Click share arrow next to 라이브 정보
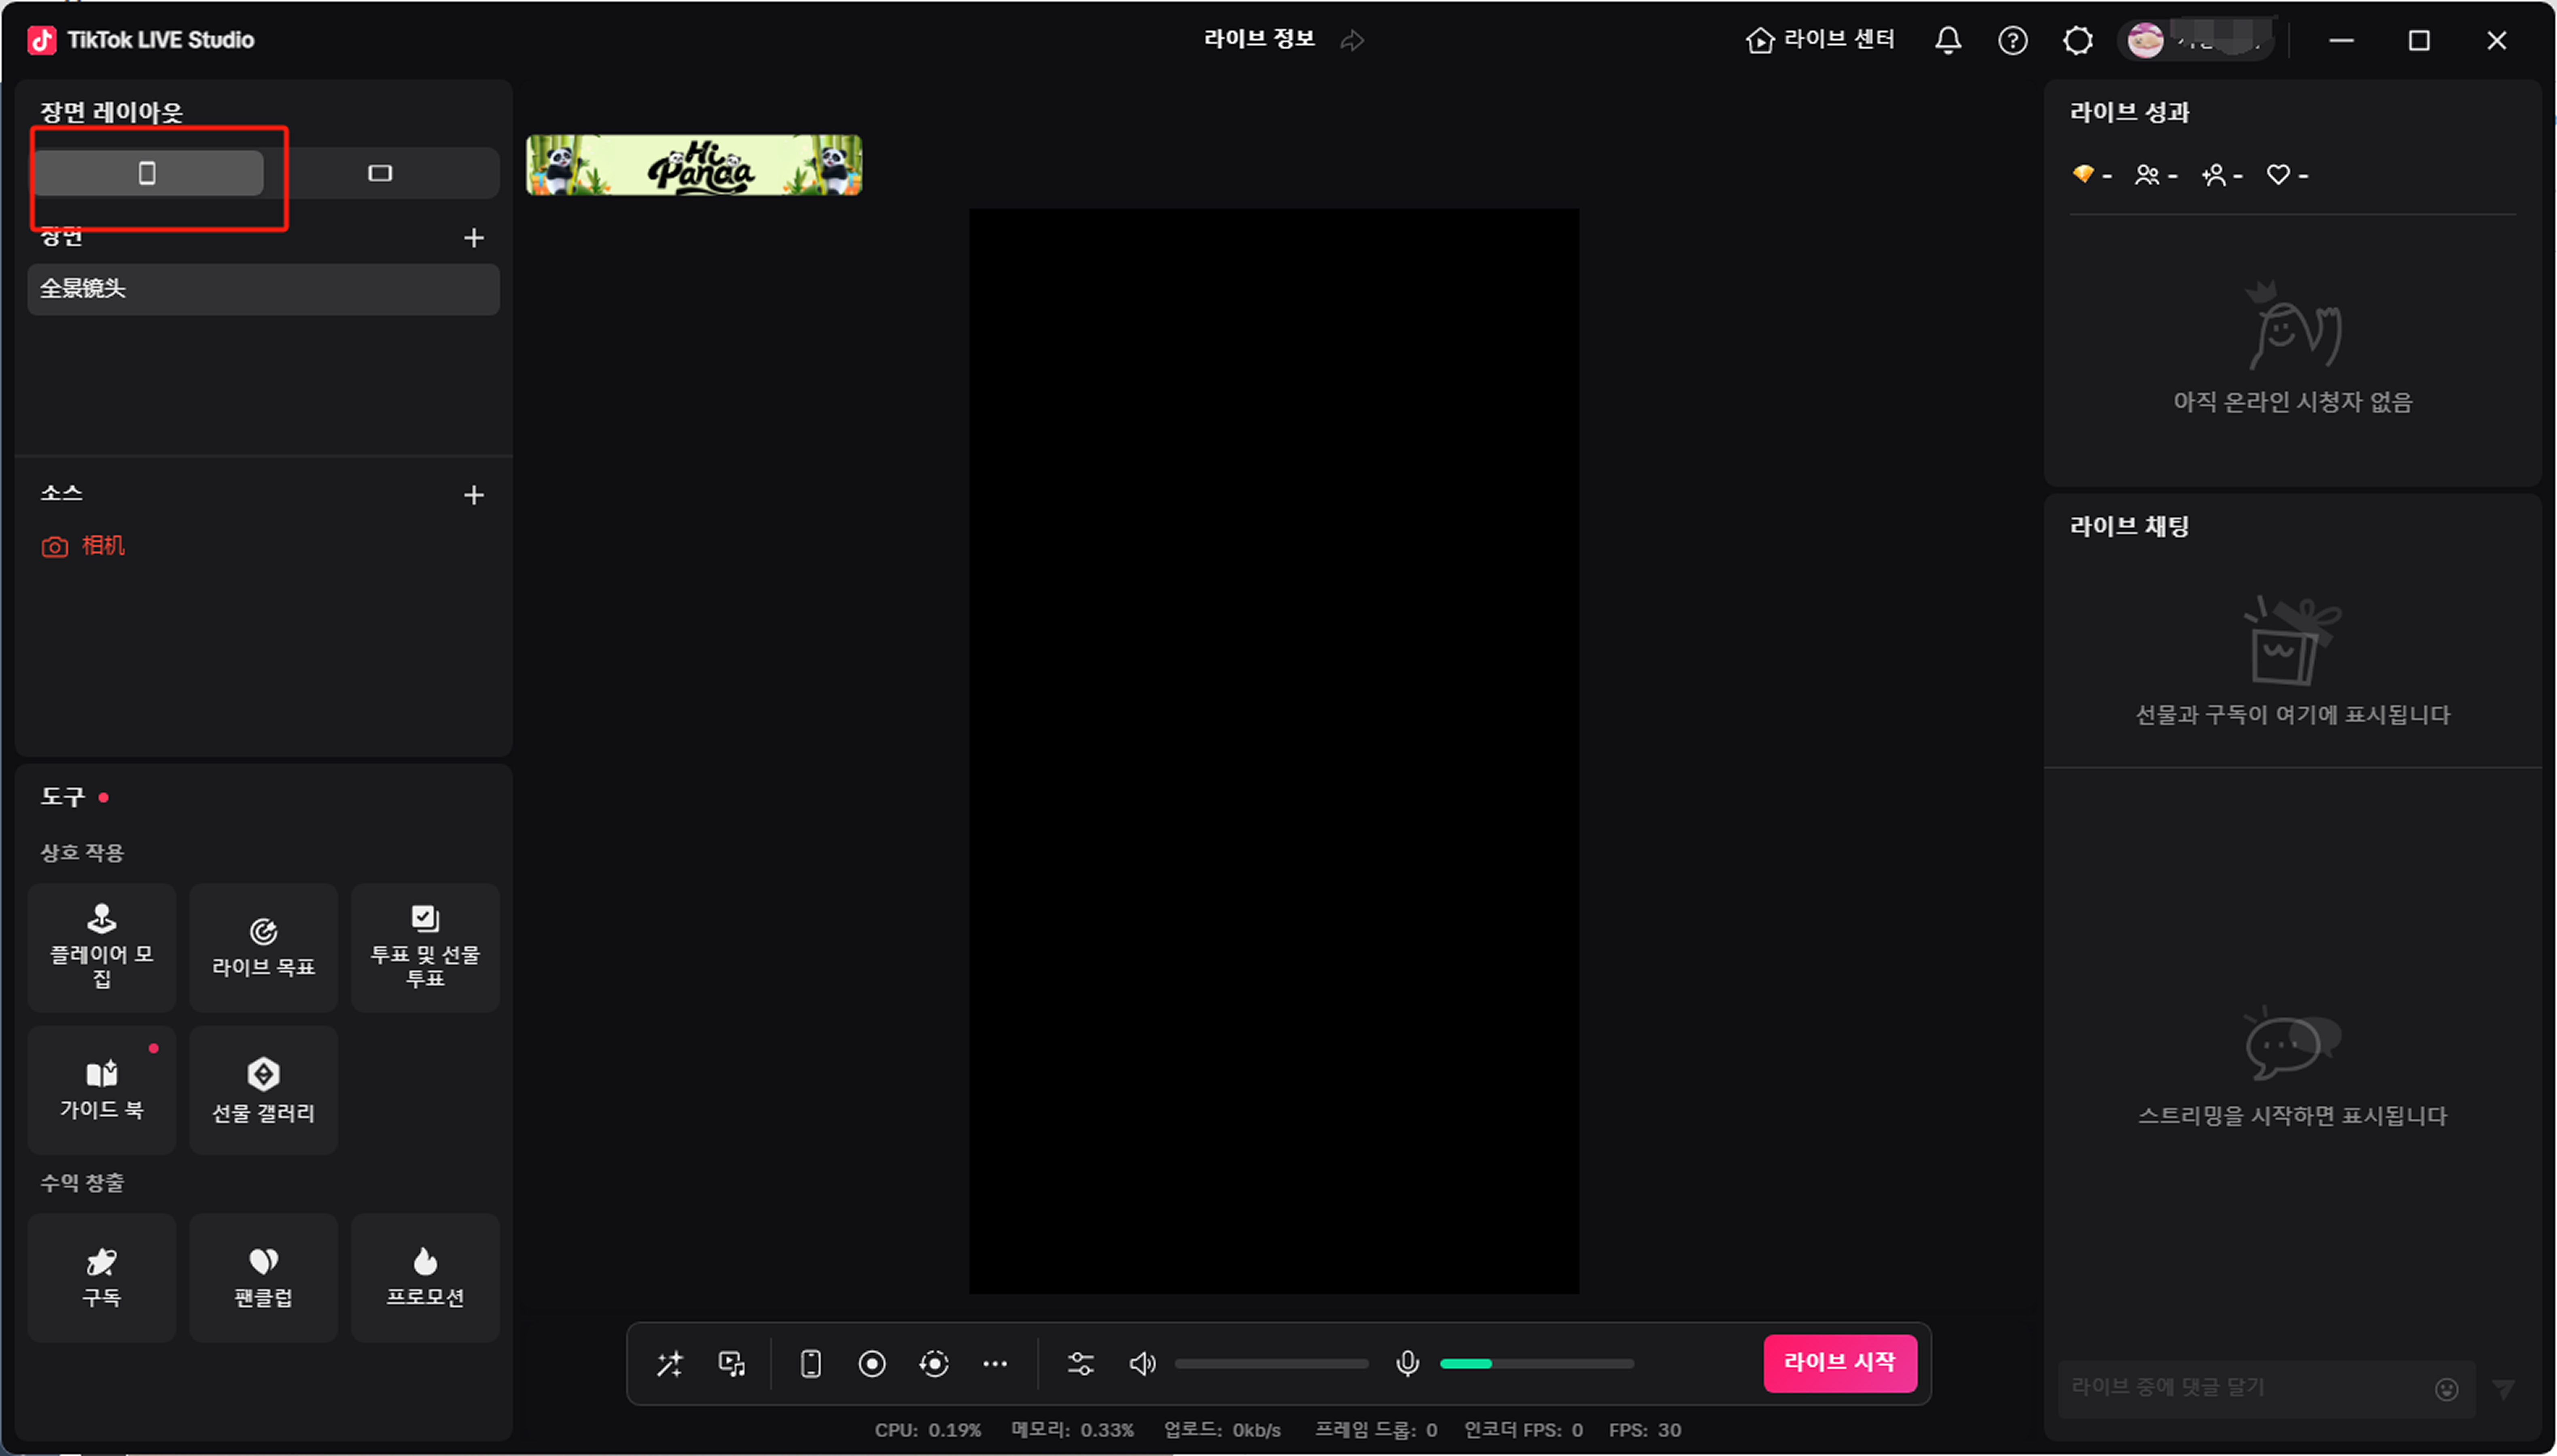This screenshot has height=1456, width=2557. 1353,40
